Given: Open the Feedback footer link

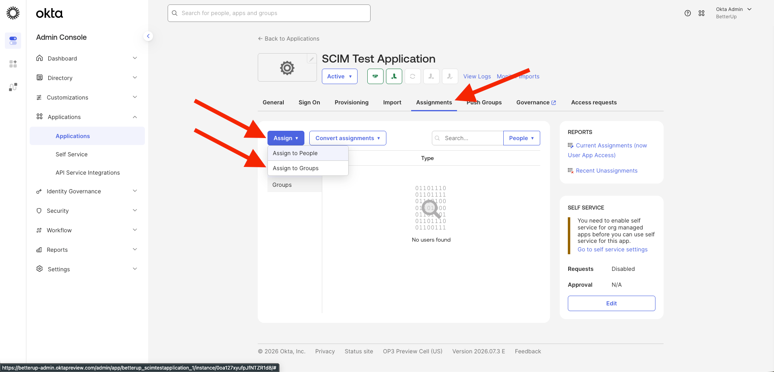Looking at the screenshot, I should 528,351.
